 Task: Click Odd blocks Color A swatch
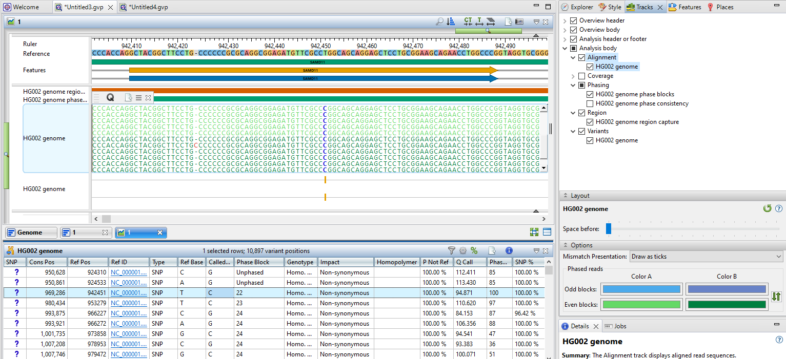[641, 289]
